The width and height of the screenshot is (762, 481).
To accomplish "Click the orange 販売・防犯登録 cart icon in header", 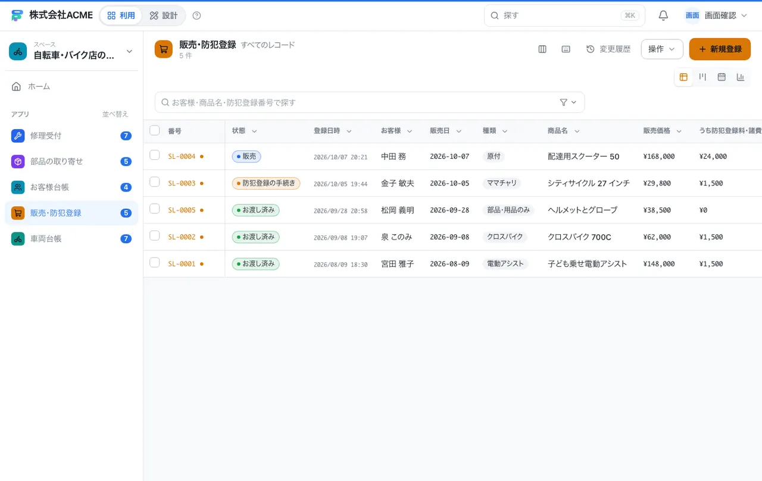I will pos(164,49).
